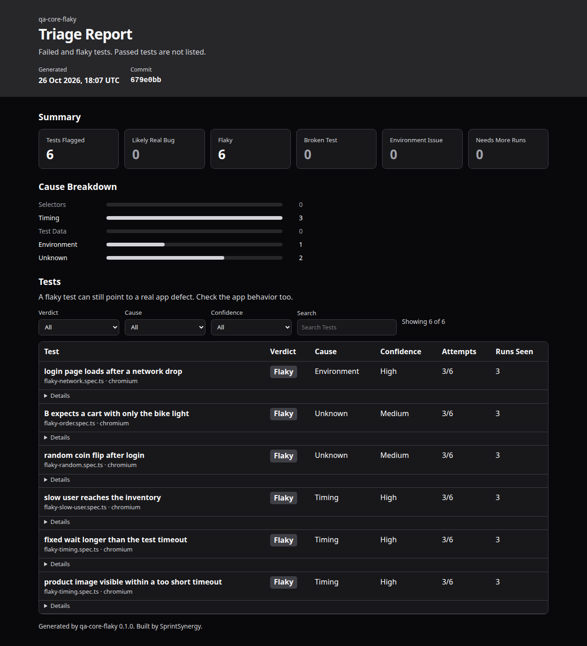Click 'flaky-random.spec.ts · chromium' file label
The image size is (587, 646).
[90, 465]
